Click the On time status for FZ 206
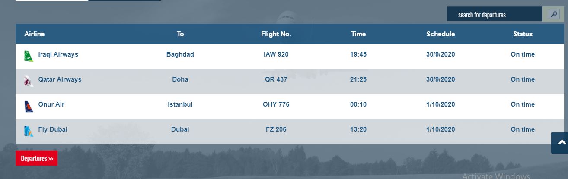Viewport: 568px width, 179px height. (x=523, y=129)
